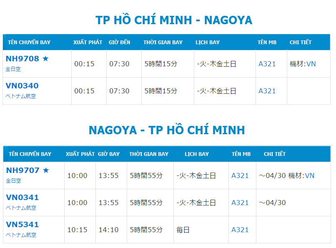The width and height of the screenshot is (336, 248).
Task: Click the TÊN CHUYẾN BAY header in first table
Action: click(x=29, y=43)
